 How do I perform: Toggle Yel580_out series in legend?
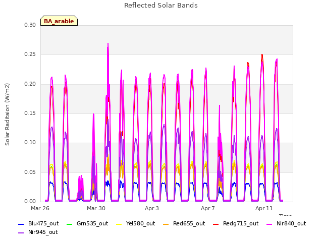point(136,224)
